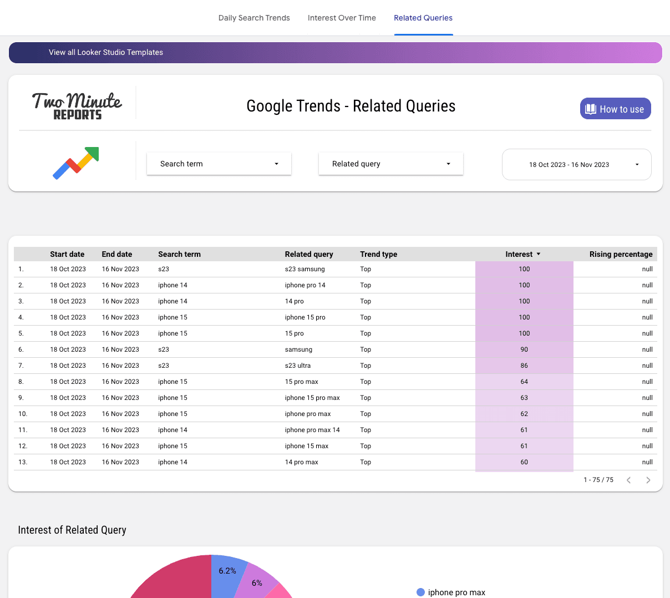Click the How to use button
The image size is (670, 598).
tap(615, 109)
